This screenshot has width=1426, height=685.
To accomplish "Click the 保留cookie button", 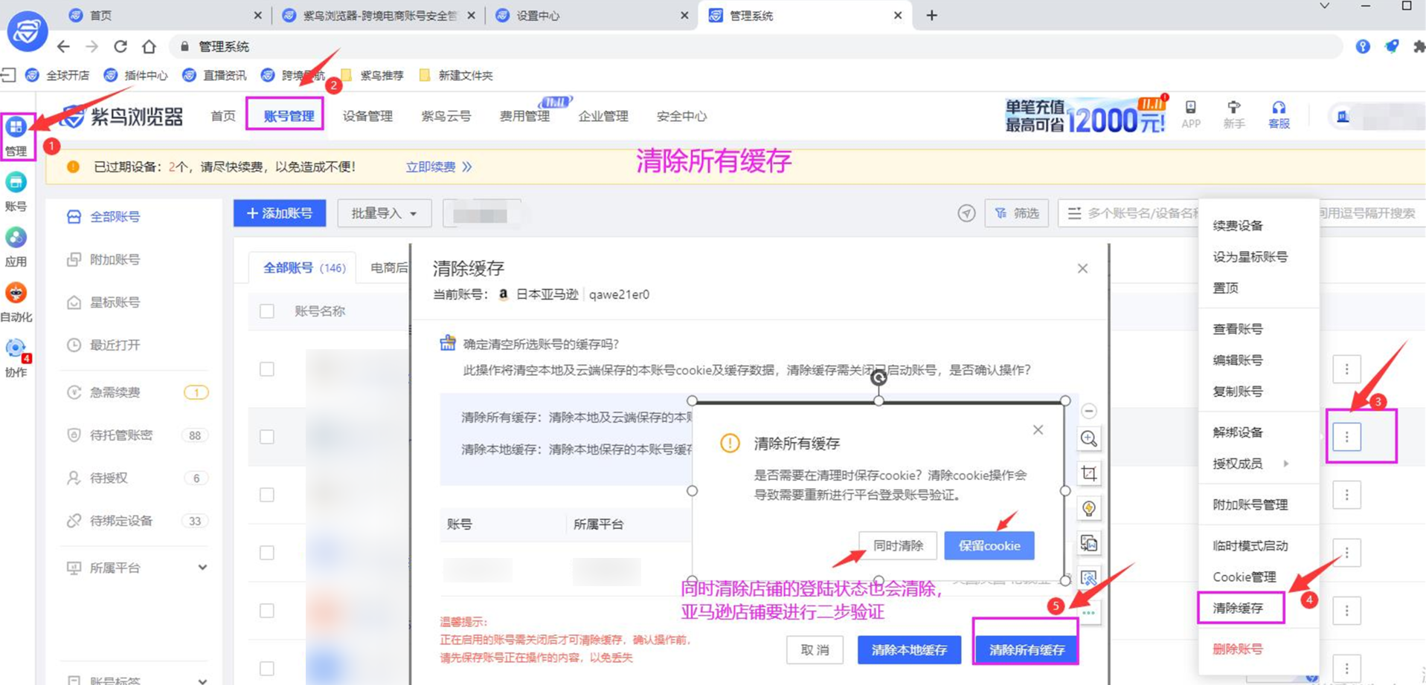I will 989,545.
